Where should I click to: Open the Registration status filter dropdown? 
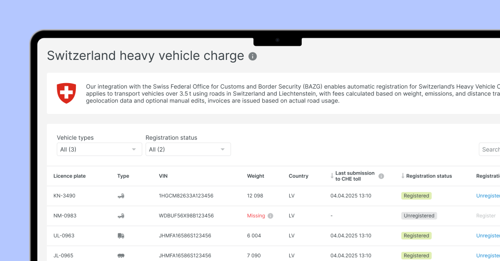pos(188,149)
